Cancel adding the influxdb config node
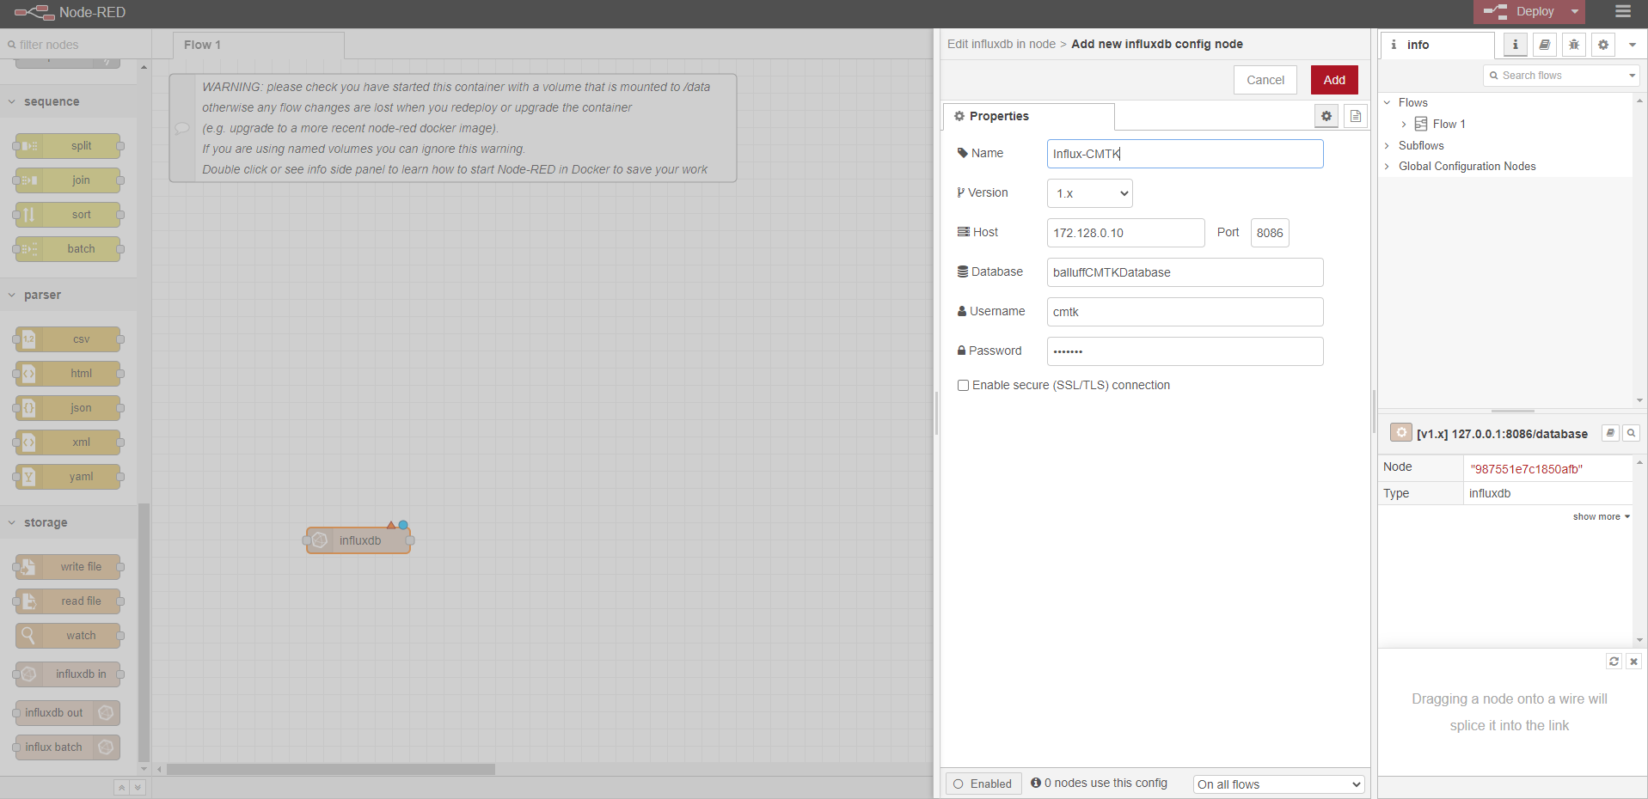The image size is (1648, 799). 1265,80
